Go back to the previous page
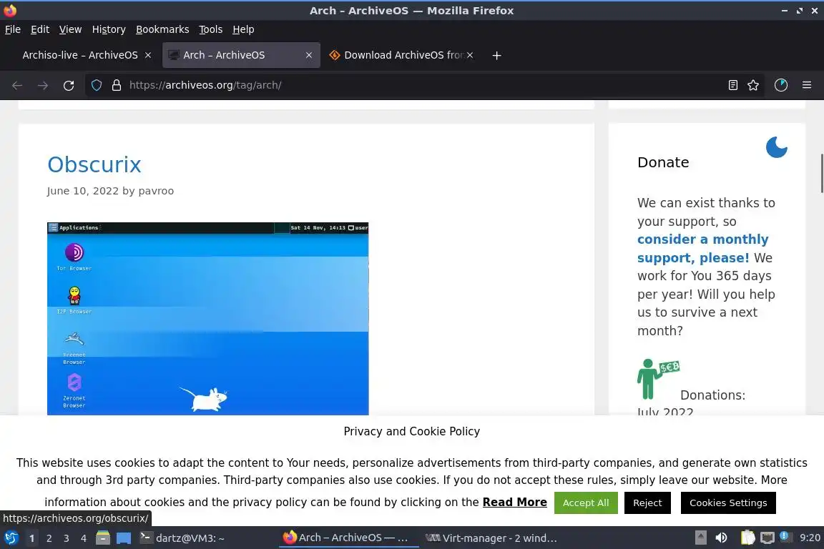The image size is (824, 549). 17,85
